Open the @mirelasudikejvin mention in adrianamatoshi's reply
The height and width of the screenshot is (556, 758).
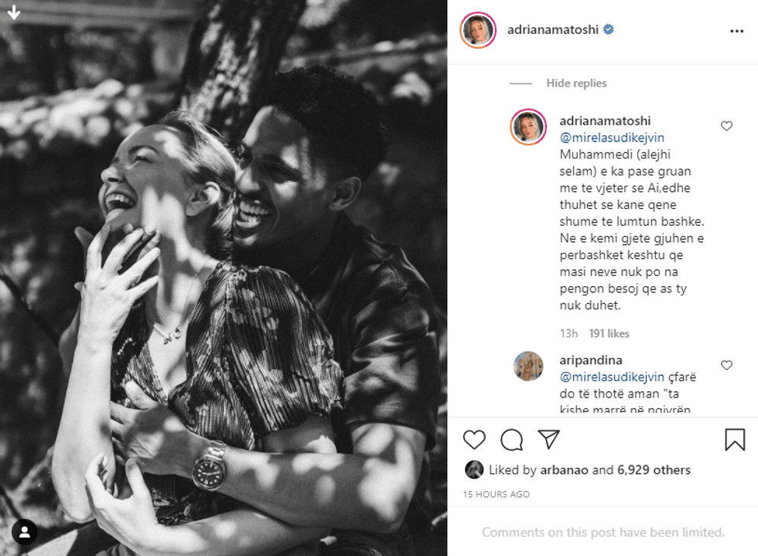(612, 137)
